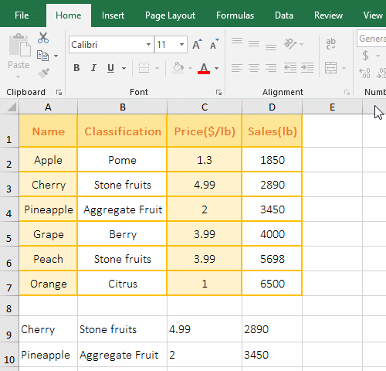Image resolution: width=386 pixels, height=371 pixels.
Task: Toggle Wrap Text icon
Action: pyautogui.click(x=330, y=44)
